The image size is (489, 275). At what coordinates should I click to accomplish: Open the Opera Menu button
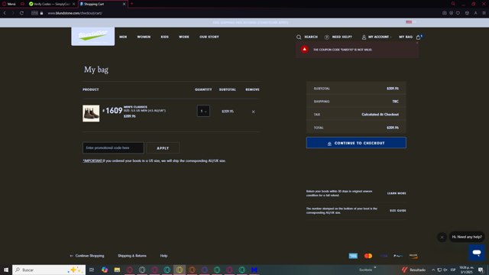click(x=8, y=4)
